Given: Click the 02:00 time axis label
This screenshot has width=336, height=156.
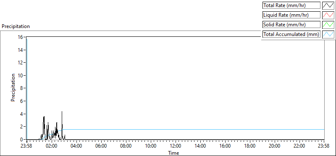Looking at the screenshot, I should pos(52,146).
